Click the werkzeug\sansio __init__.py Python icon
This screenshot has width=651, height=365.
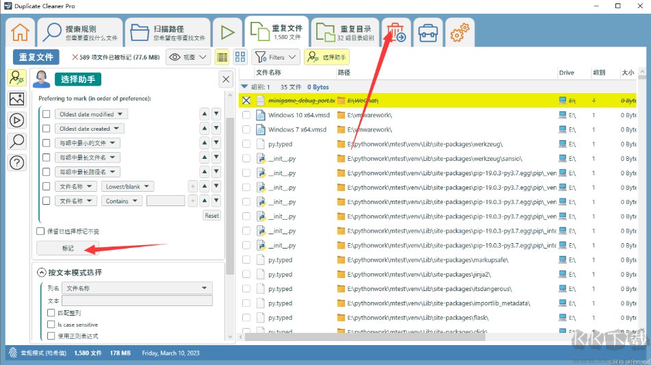tap(261, 159)
